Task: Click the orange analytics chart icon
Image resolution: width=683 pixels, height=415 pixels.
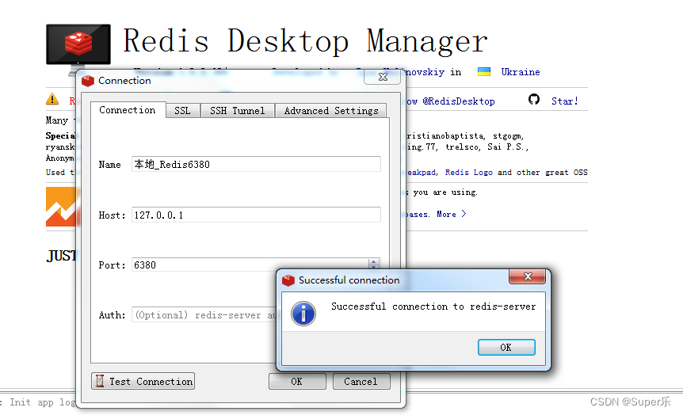Action: (62, 207)
